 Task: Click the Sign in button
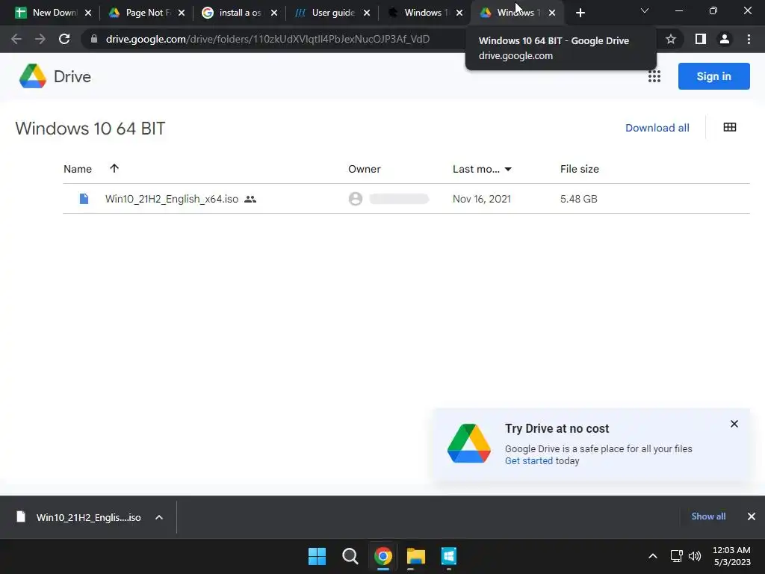[x=713, y=76]
